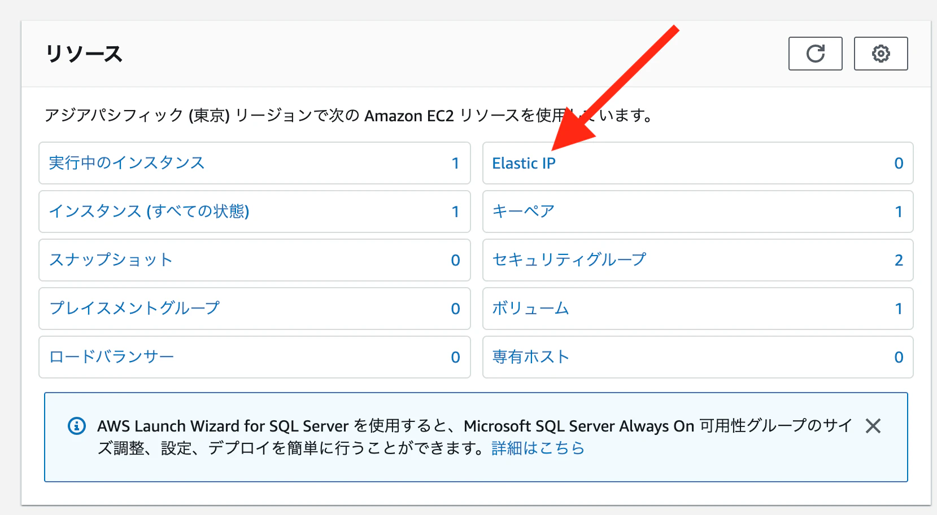Viewport: 937px width, 515px height.
Task: Refresh the resources panel
Action: (x=815, y=54)
